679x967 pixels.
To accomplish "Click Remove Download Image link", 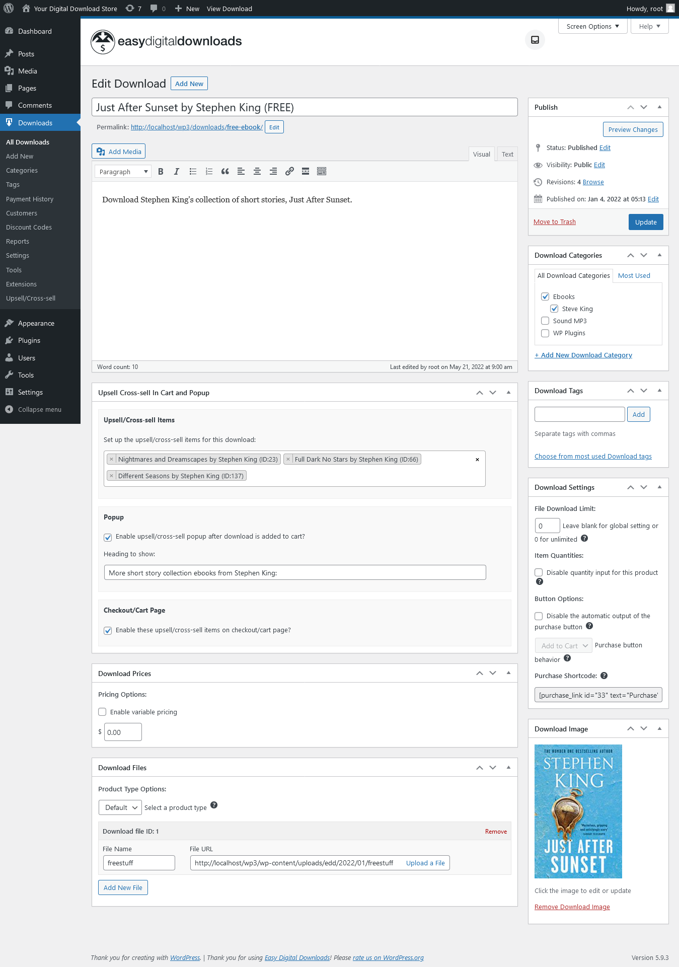I will pyautogui.click(x=572, y=907).
